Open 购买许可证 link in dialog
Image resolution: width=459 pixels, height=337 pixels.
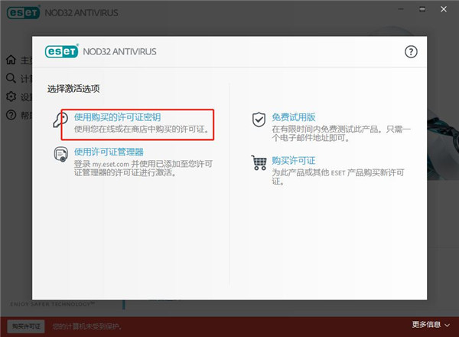coord(294,161)
